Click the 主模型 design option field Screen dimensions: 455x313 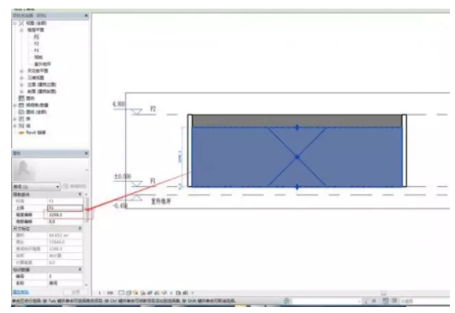pyautogui.click(x=424, y=301)
